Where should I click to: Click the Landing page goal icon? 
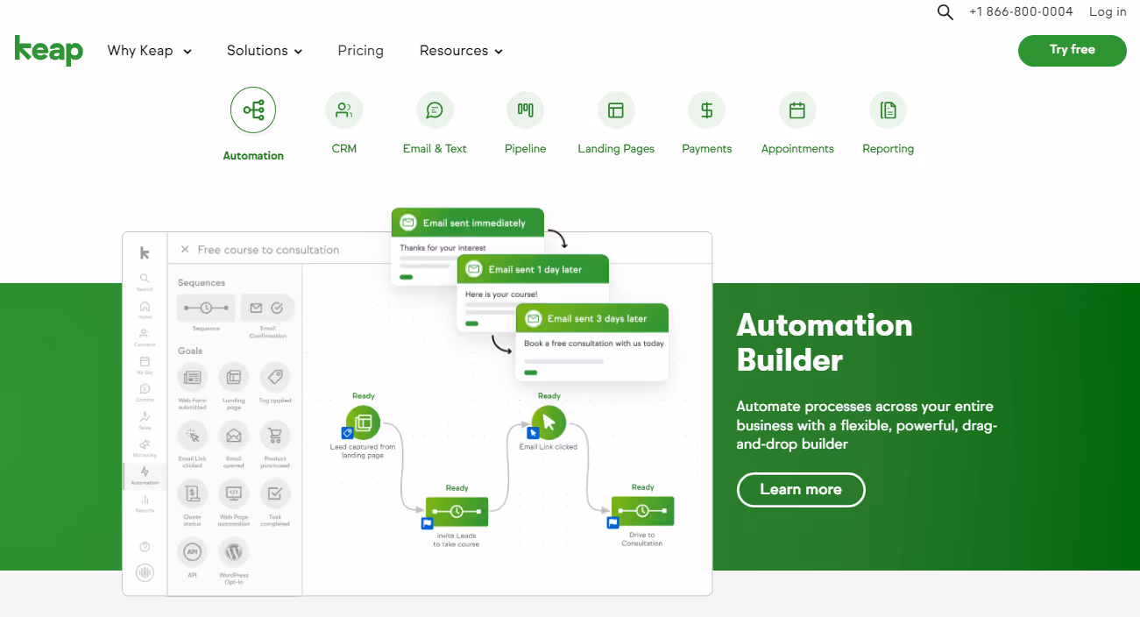tap(234, 378)
